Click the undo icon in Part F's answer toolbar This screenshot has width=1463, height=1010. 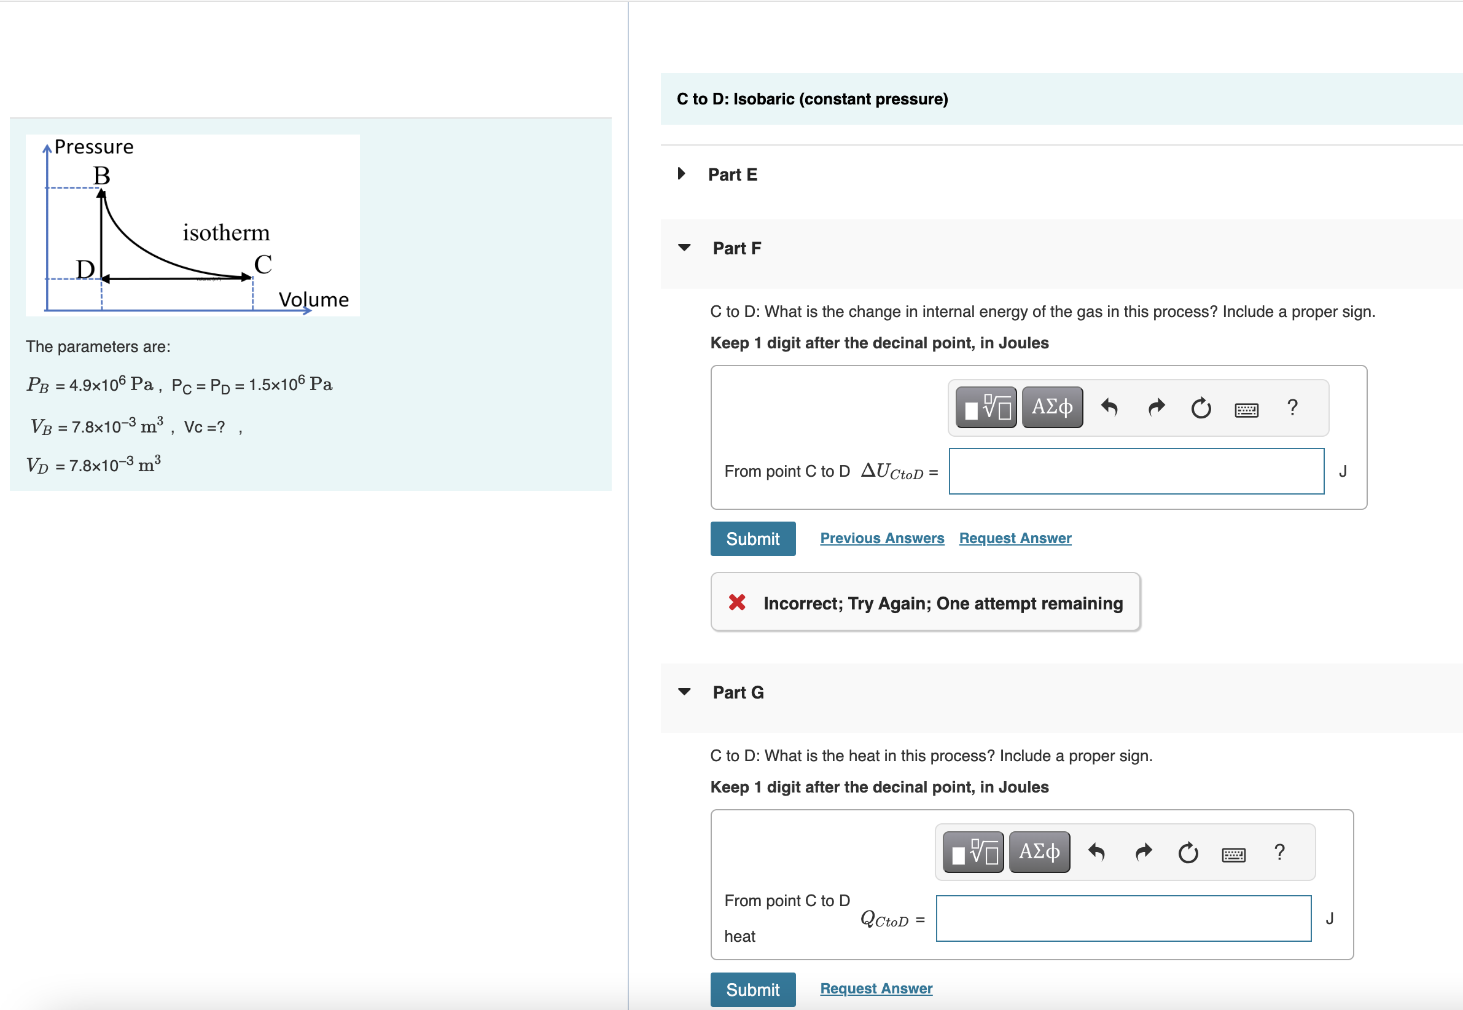coord(1110,407)
